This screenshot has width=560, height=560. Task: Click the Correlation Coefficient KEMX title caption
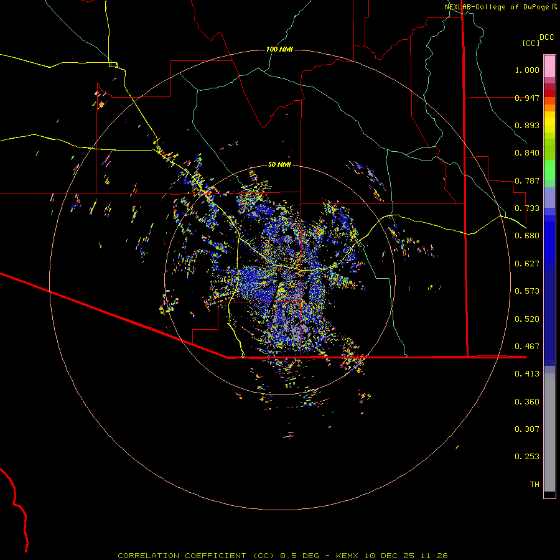pos(282,556)
